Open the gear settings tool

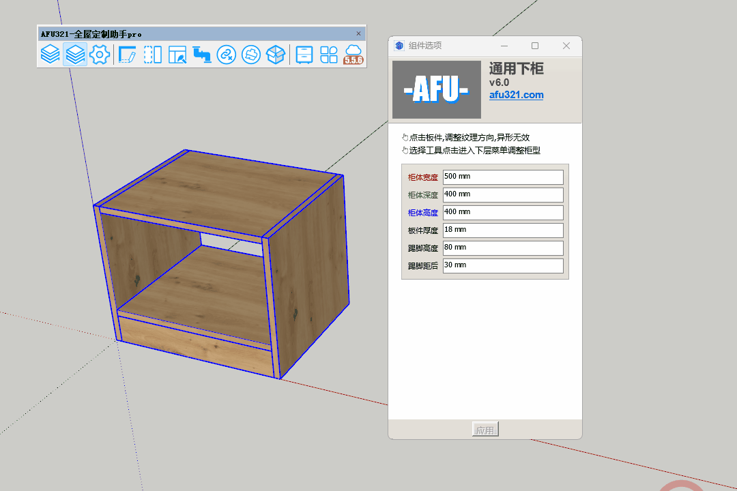100,54
